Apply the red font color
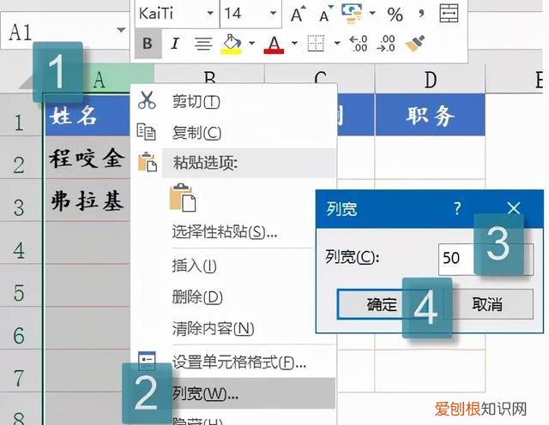 point(274,43)
